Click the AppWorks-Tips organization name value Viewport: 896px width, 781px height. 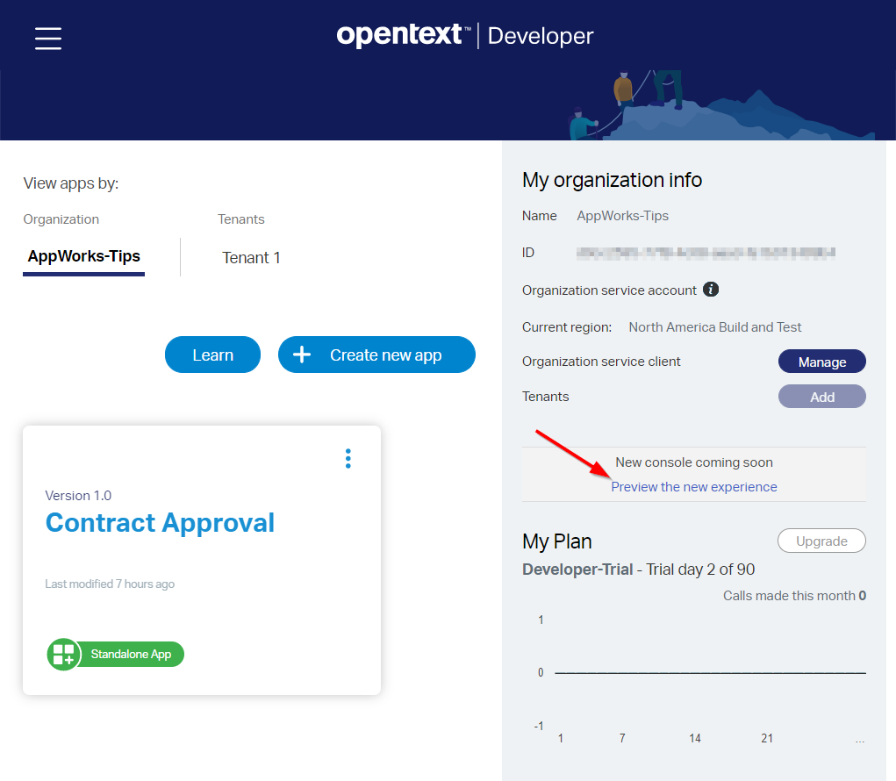point(622,216)
